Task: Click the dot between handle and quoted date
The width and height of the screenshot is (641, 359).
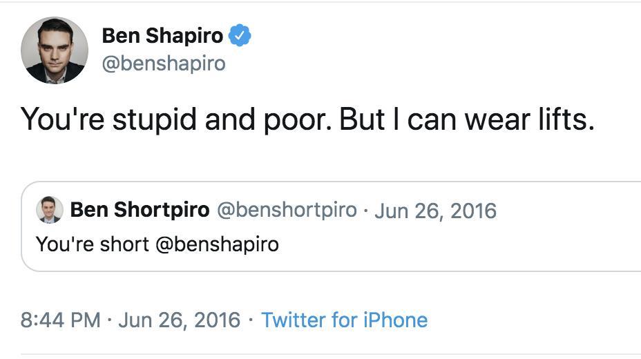Action: 365,210
